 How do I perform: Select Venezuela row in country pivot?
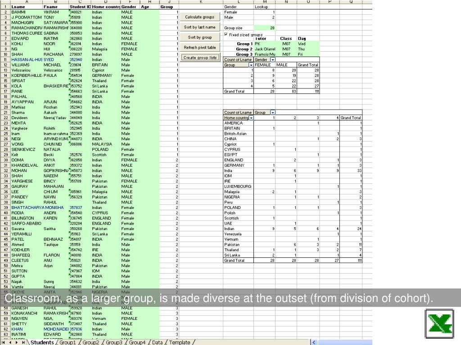point(293,234)
